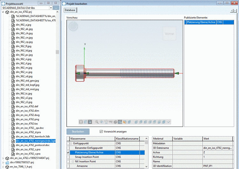Click file icon beside din_en_iso_4762.png
239x169 pixels.
click(13, 119)
